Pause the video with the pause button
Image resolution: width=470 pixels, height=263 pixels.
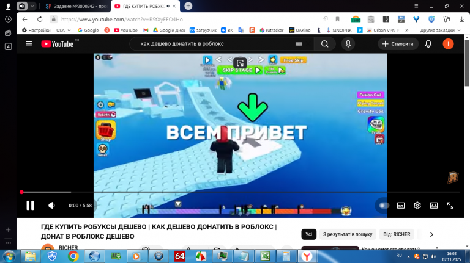point(30,205)
